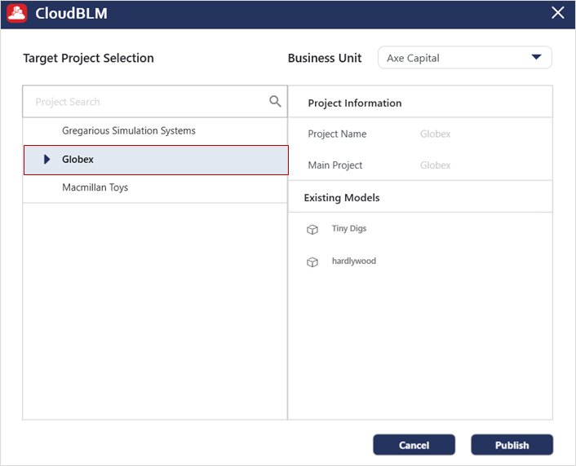Select the Tiny Digs existing model
576x466 pixels.
coord(349,229)
